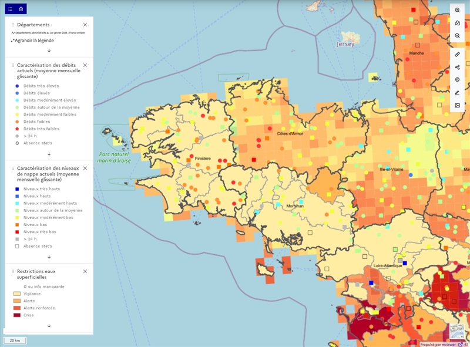Screen dimensions: 470x347
Task: Activate the pencil drawing tool
Action: tap(457, 93)
